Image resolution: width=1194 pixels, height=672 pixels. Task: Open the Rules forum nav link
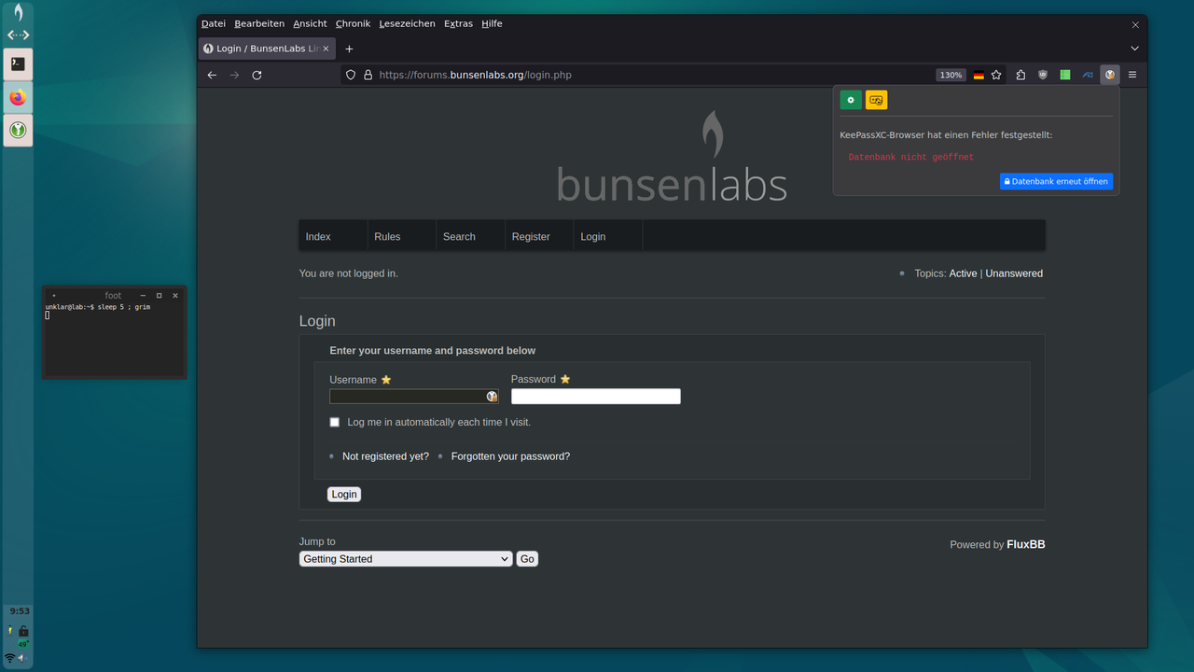[x=387, y=237]
